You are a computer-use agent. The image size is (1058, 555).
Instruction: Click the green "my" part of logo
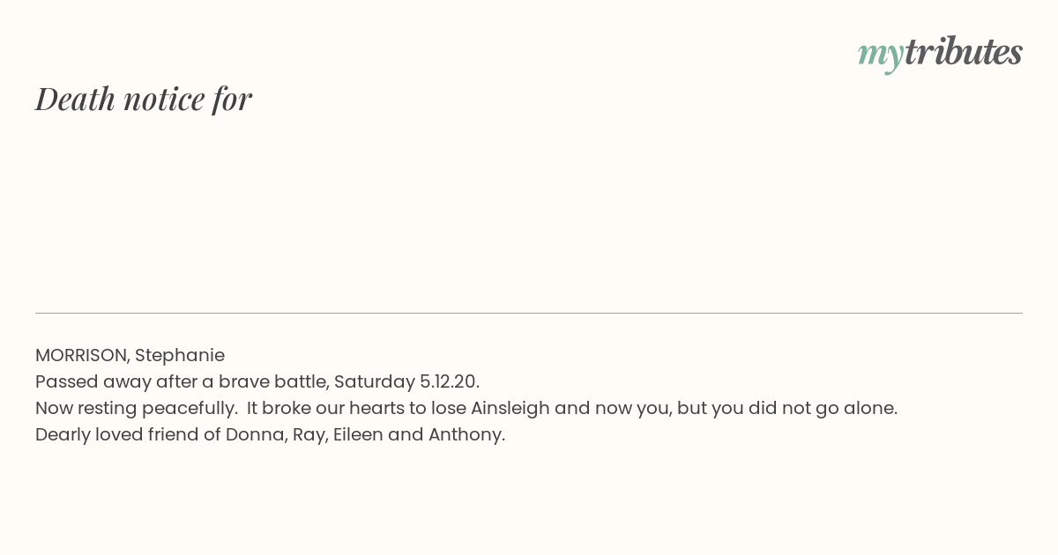click(x=881, y=56)
